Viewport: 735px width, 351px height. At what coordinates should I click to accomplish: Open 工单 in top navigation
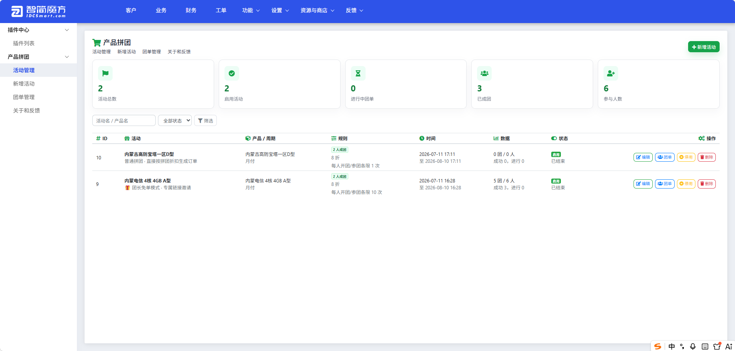(x=221, y=10)
